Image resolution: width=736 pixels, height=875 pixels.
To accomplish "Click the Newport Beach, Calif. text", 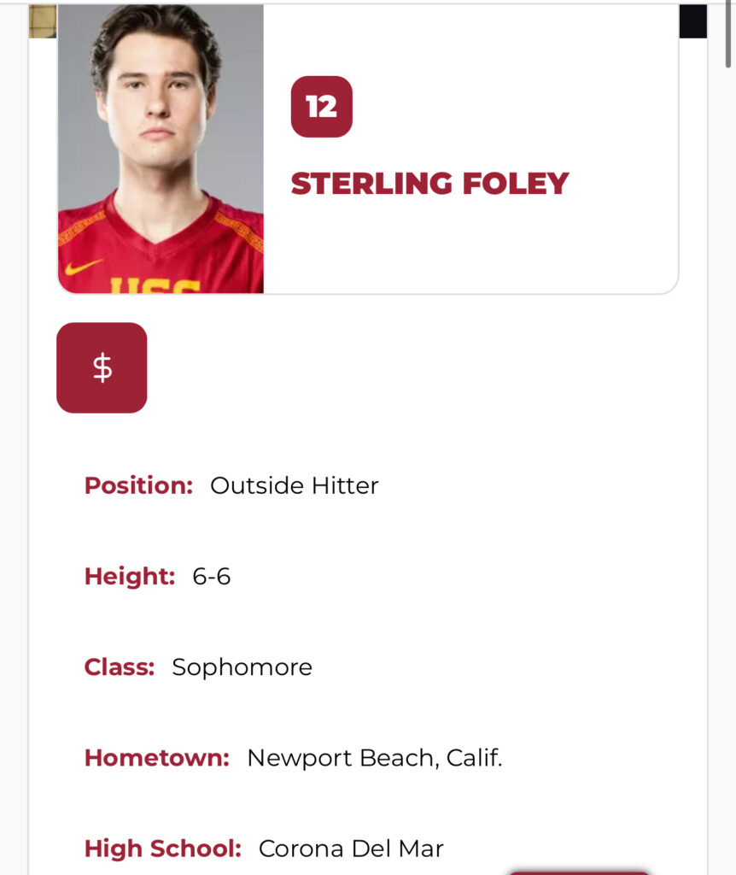I will pos(374,757).
